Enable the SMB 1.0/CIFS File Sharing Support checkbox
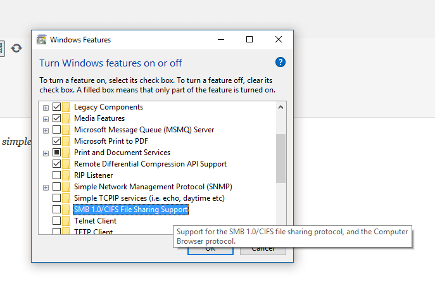 coord(56,210)
